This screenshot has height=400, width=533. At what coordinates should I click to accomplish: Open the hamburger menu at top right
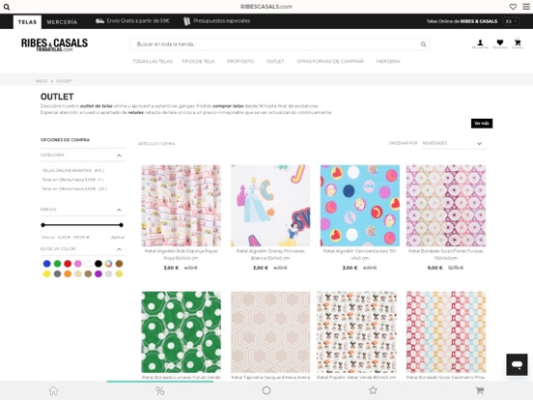pos(526,7)
